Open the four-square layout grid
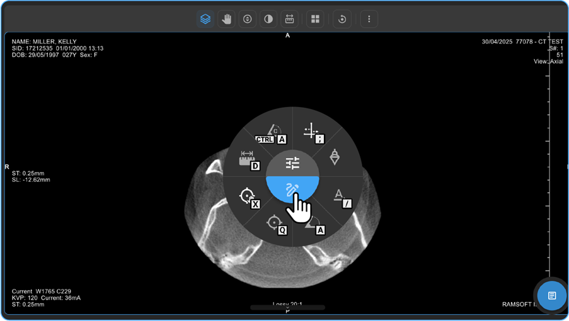This screenshot has height=321, width=569. pos(315,19)
